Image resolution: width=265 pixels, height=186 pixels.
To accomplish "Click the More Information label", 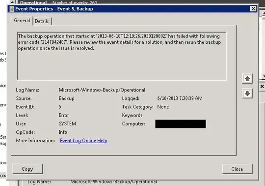I will click(x=35, y=141).
